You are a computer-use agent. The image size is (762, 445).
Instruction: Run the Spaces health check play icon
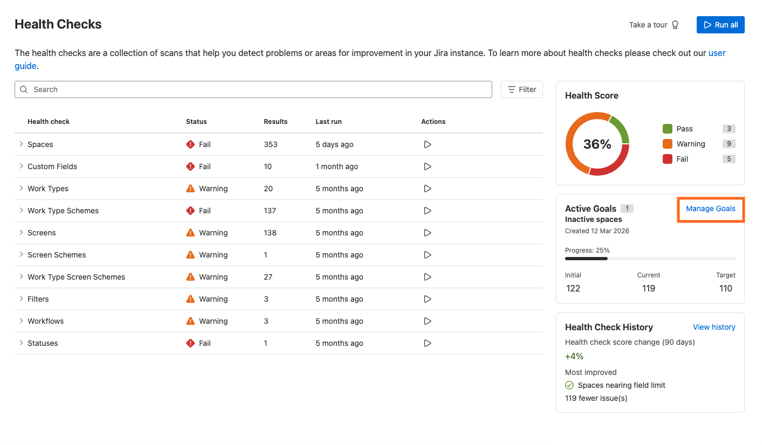(427, 144)
